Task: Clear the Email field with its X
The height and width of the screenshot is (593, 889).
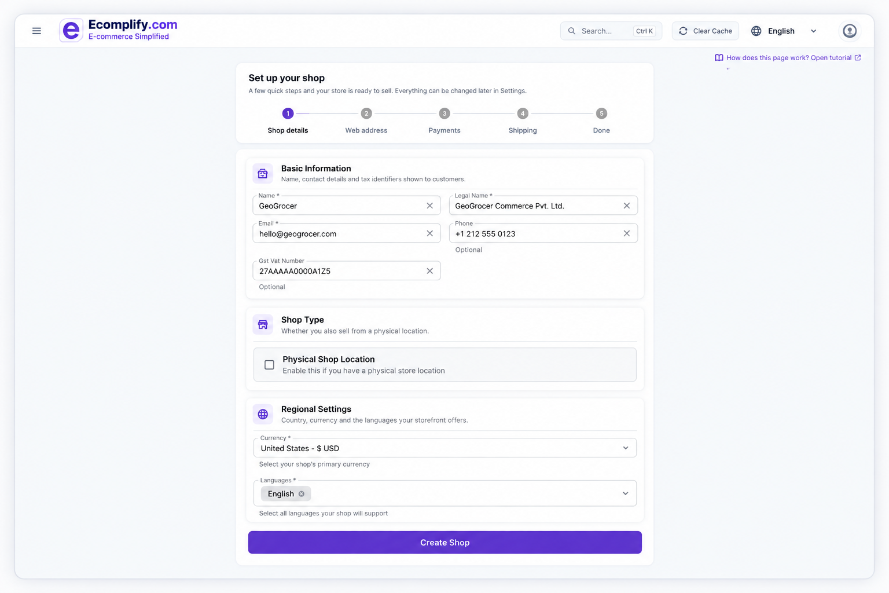Action: click(x=429, y=233)
